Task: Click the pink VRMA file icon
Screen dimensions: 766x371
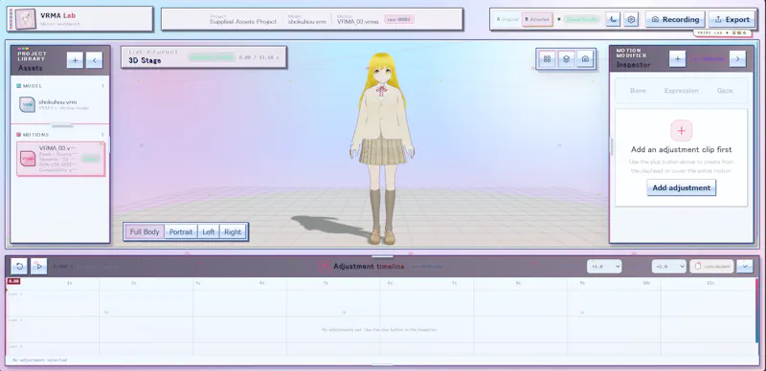Action: coord(28,159)
